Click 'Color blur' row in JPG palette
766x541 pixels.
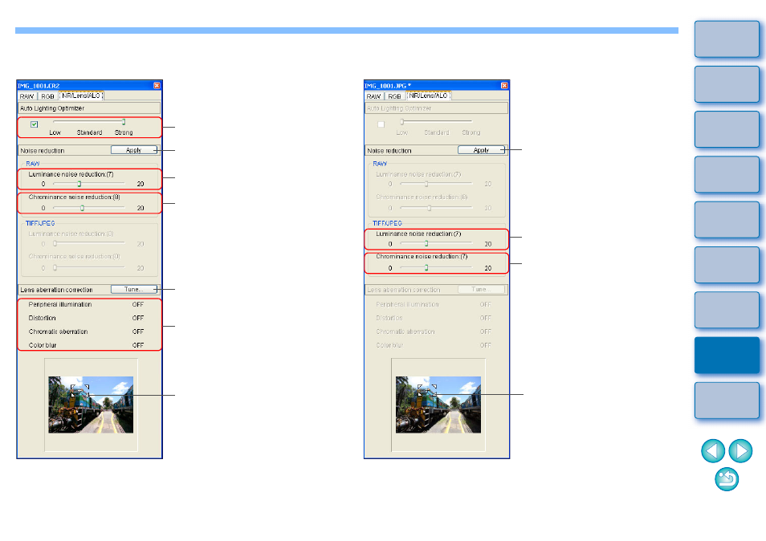434,345
